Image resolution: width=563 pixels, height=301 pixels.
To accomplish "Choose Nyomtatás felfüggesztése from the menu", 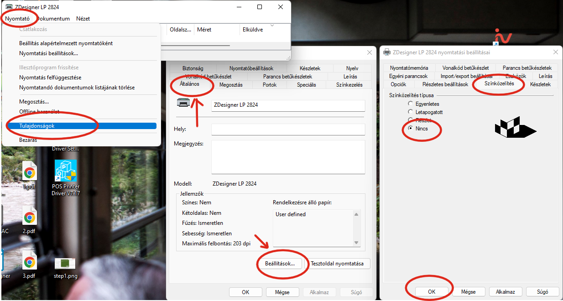I will tap(82, 78).
